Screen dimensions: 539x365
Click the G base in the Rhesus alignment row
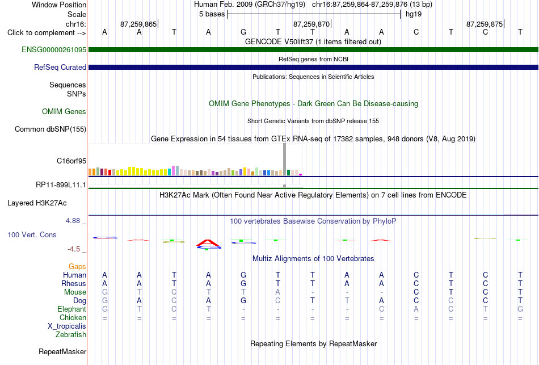pyautogui.click(x=243, y=283)
